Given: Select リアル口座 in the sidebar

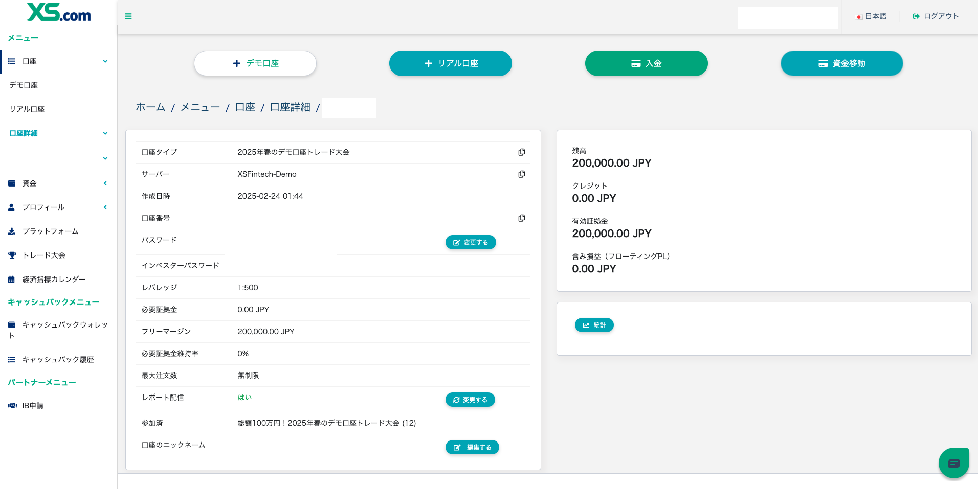Looking at the screenshot, I should click(27, 109).
